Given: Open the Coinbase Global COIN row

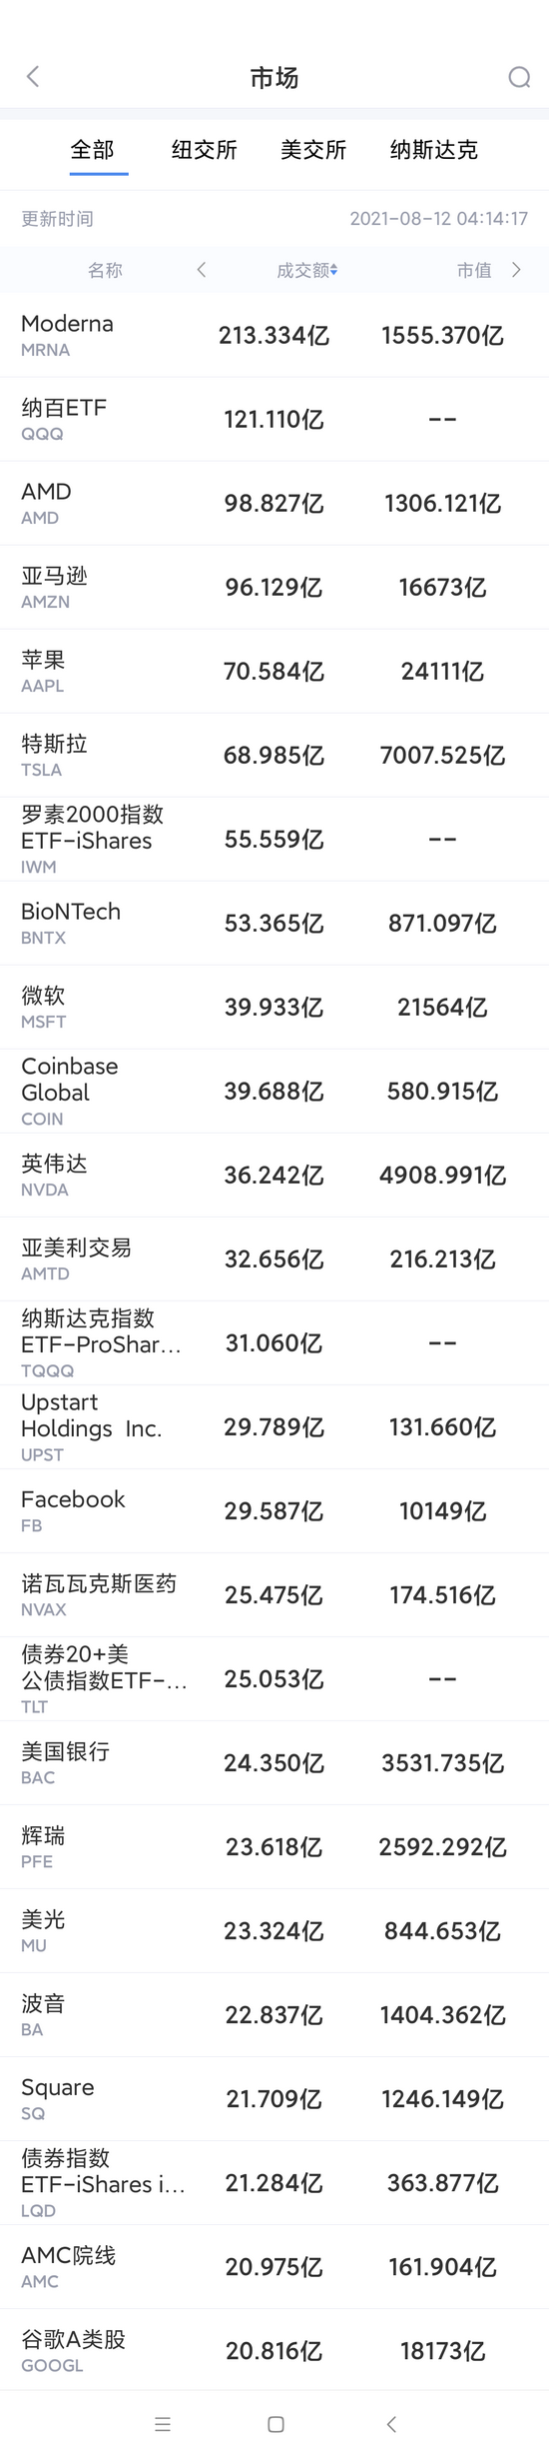Looking at the screenshot, I should 274,1091.
